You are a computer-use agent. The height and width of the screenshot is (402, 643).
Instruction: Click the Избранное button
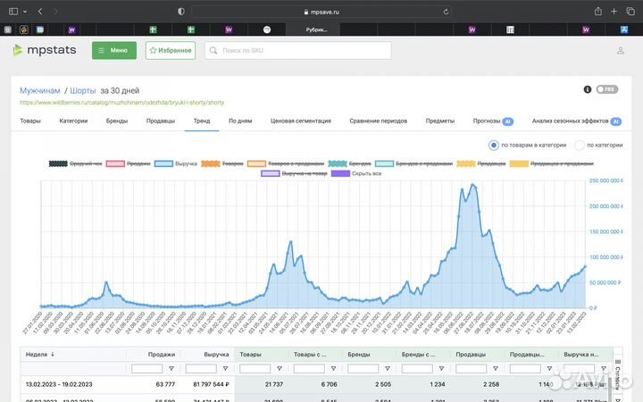[x=171, y=50]
